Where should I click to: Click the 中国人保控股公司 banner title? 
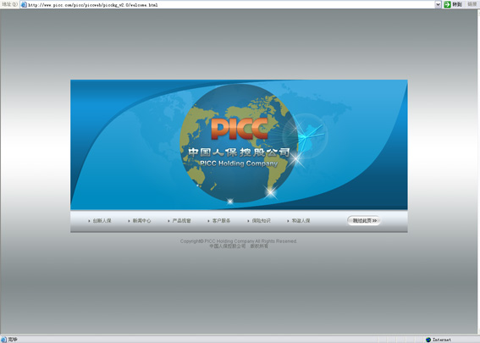point(239,152)
